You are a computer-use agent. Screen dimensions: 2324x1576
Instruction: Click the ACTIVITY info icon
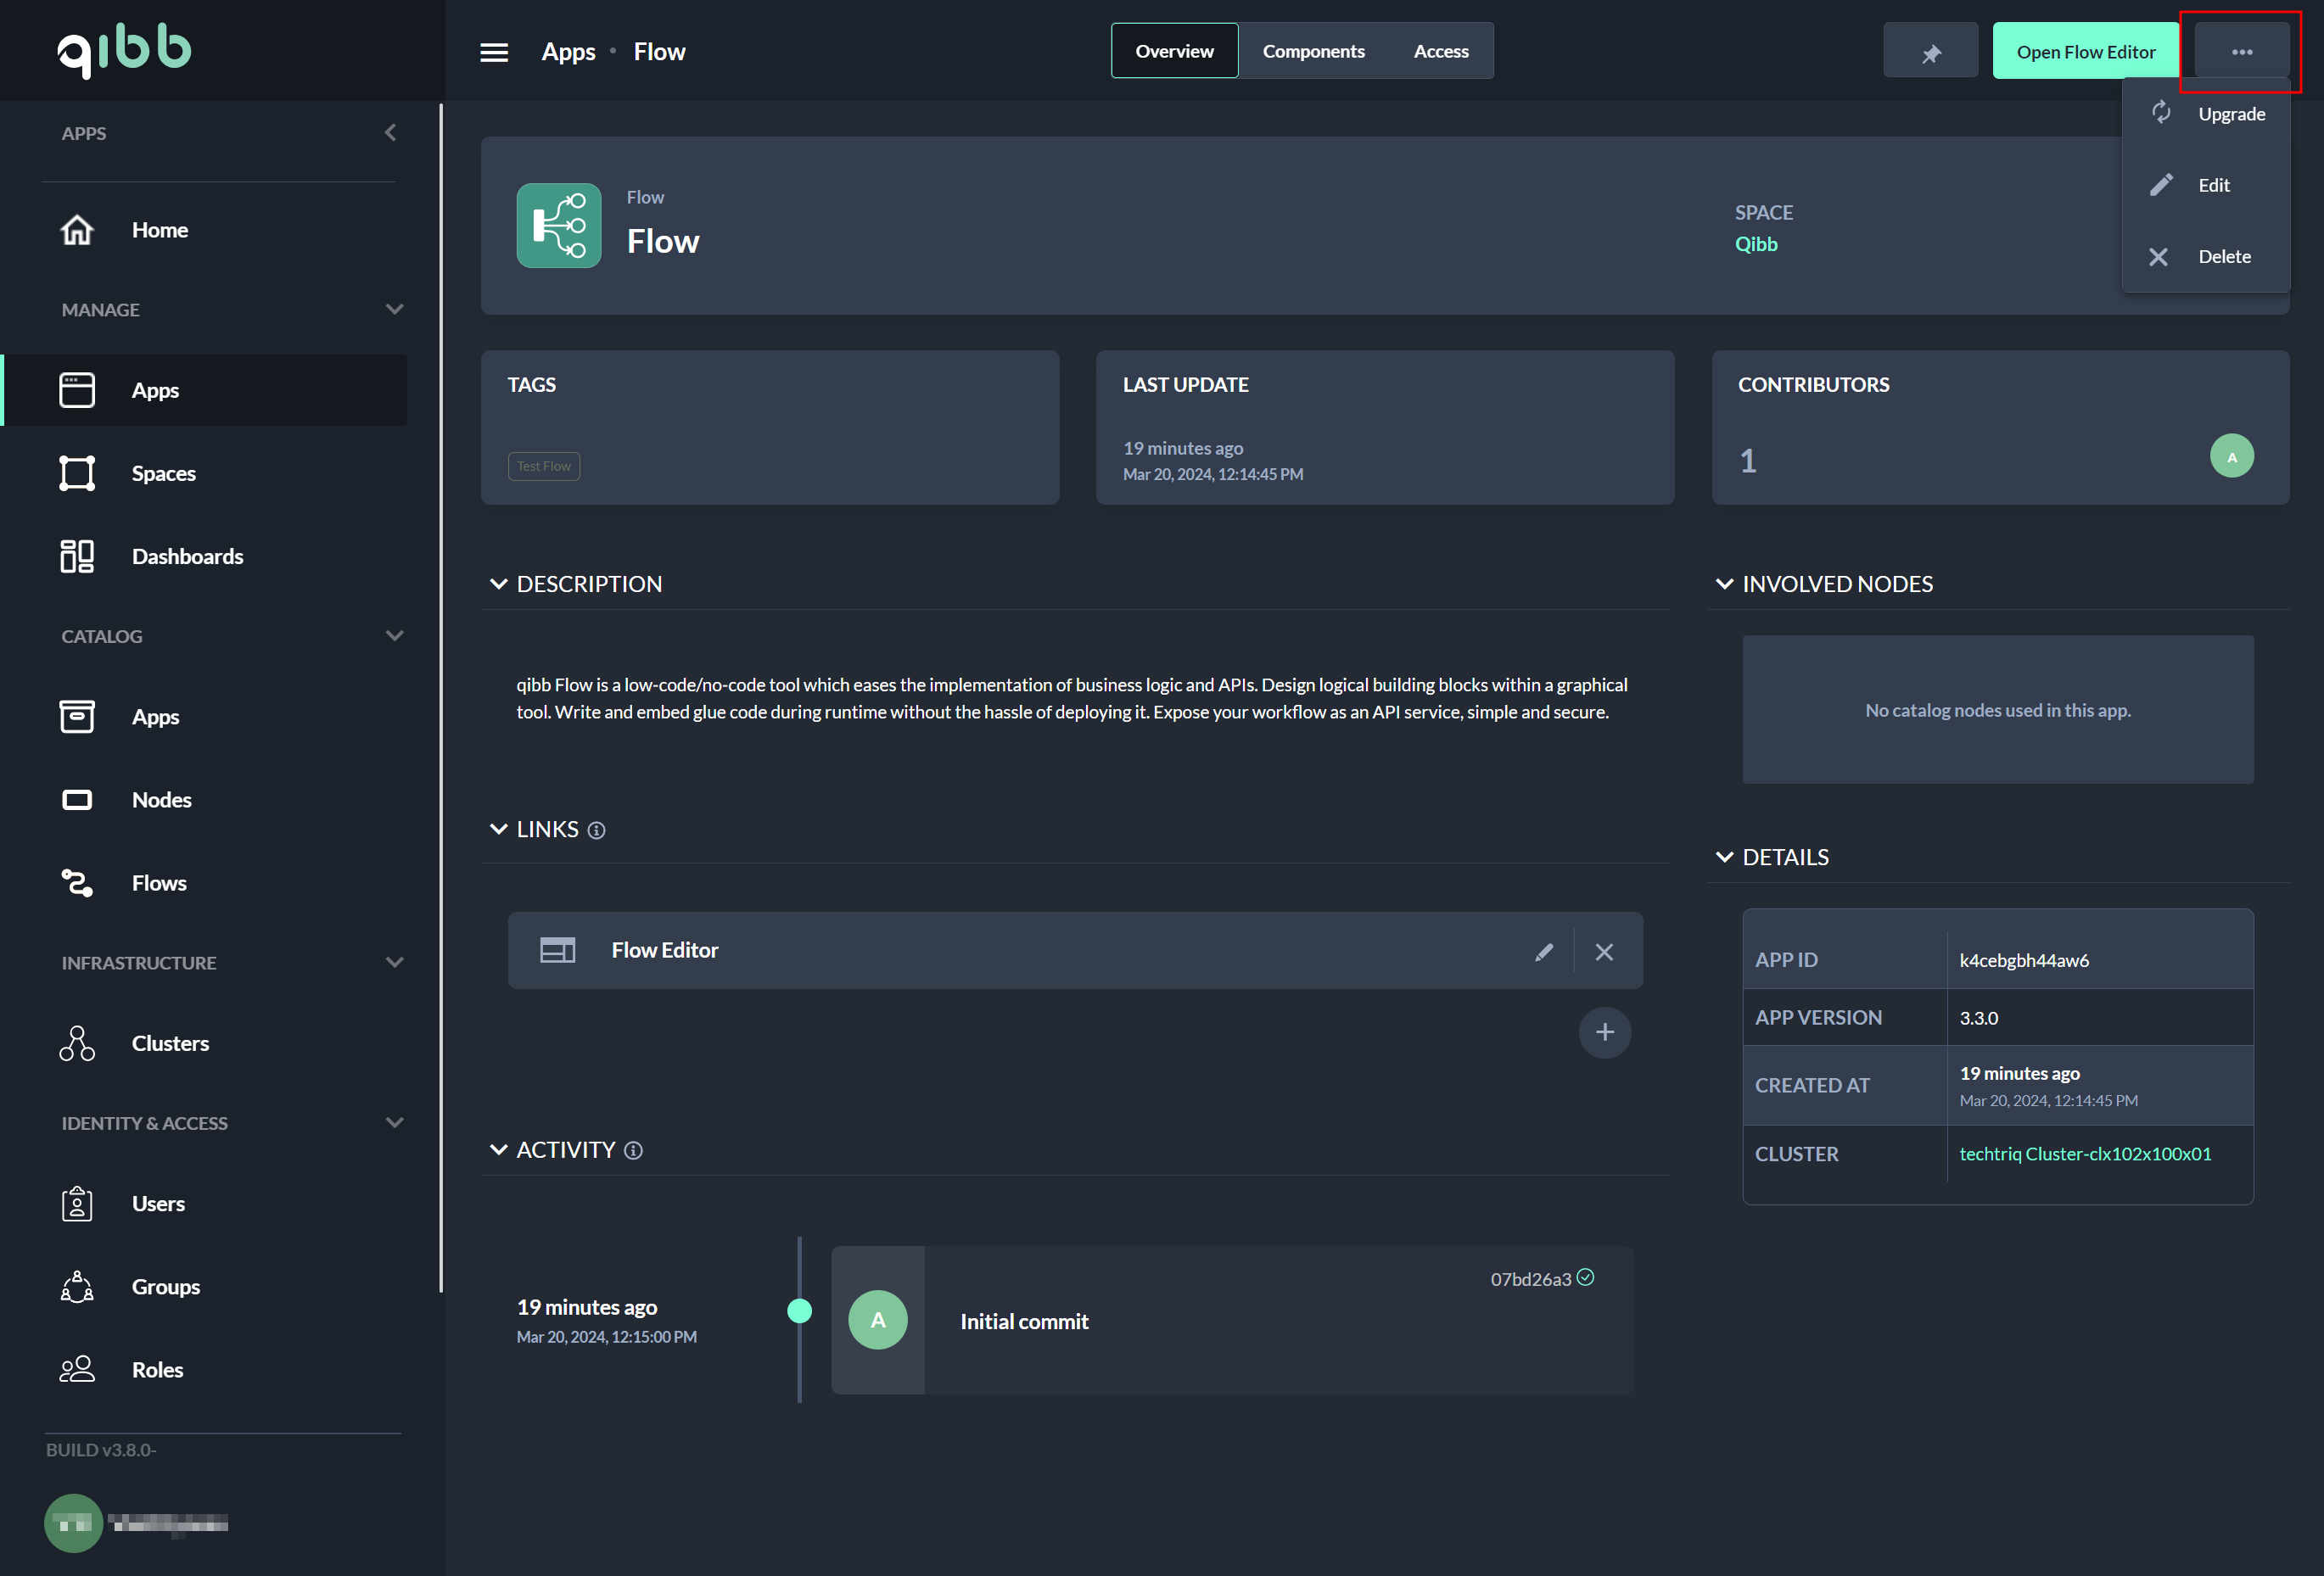click(x=633, y=1150)
